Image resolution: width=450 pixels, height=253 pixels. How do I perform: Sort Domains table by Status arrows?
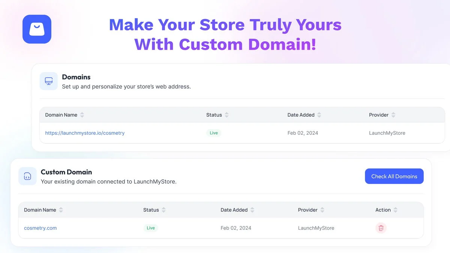coord(226,115)
